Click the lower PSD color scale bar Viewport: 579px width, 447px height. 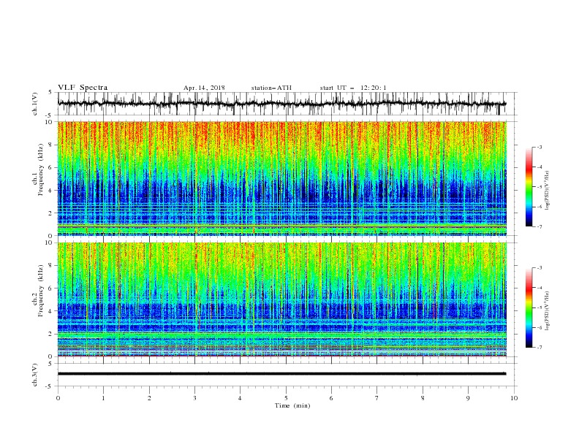pyautogui.click(x=529, y=307)
